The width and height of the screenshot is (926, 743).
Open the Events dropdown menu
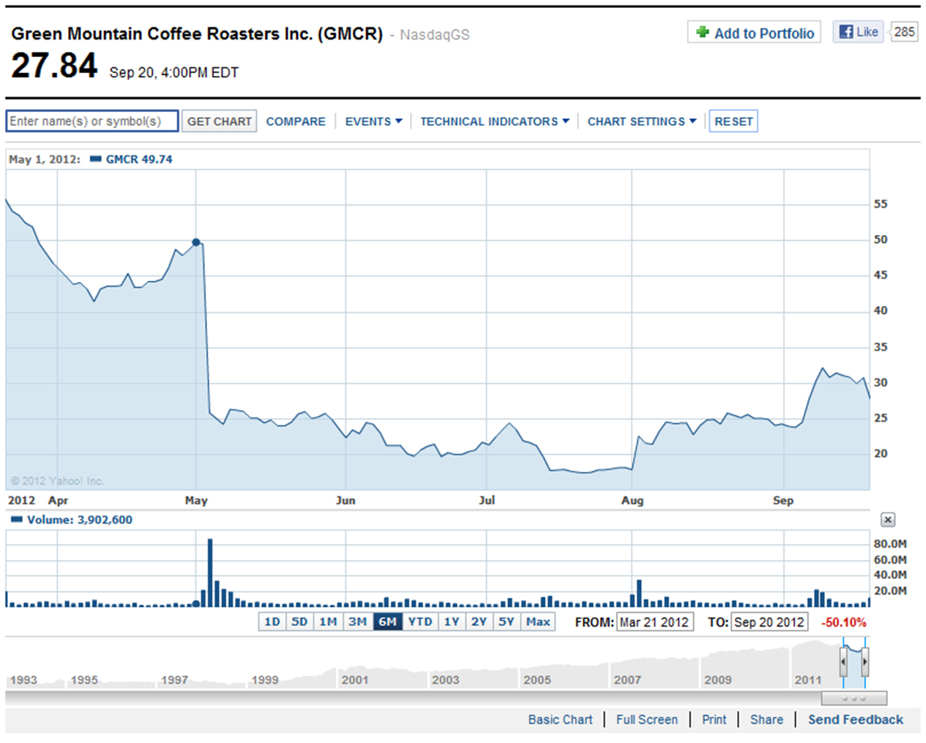pos(373,122)
